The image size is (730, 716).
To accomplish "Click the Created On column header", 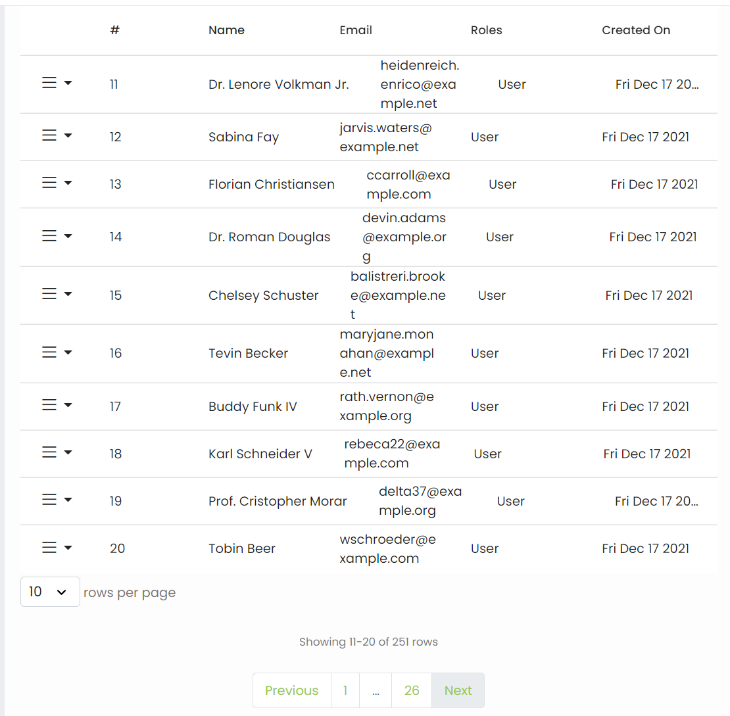I will pos(636,30).
